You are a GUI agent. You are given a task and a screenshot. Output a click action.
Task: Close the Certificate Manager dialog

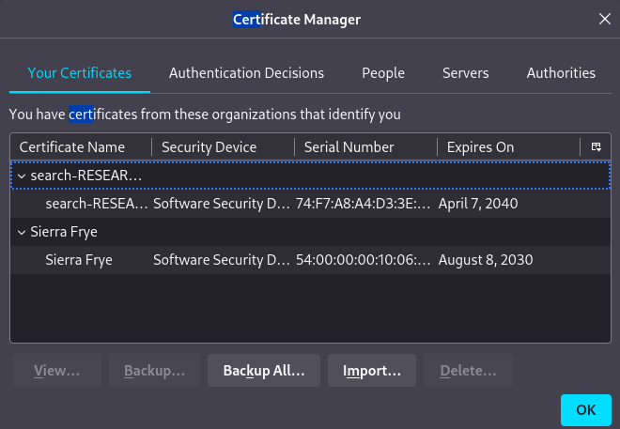(604, 19)
